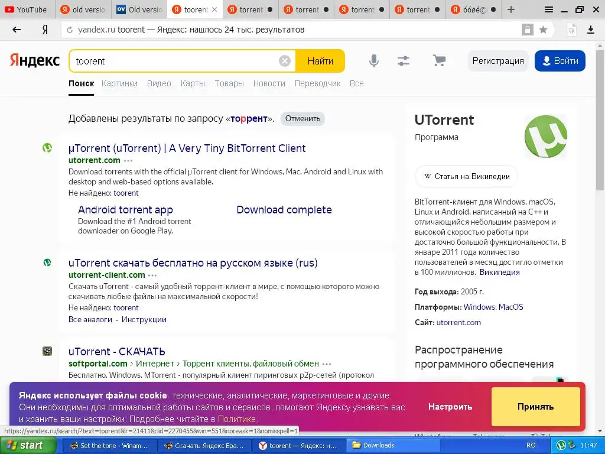
Task: Select the Картинки search tab
Action: [x=119, y=83]
